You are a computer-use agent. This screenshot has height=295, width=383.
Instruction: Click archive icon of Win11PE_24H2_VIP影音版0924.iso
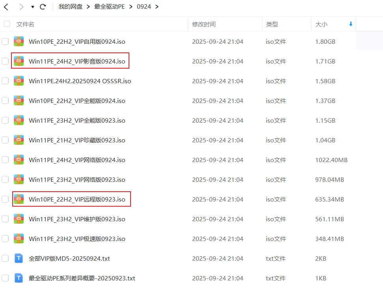pyautogui.click(x=19, y=61)
